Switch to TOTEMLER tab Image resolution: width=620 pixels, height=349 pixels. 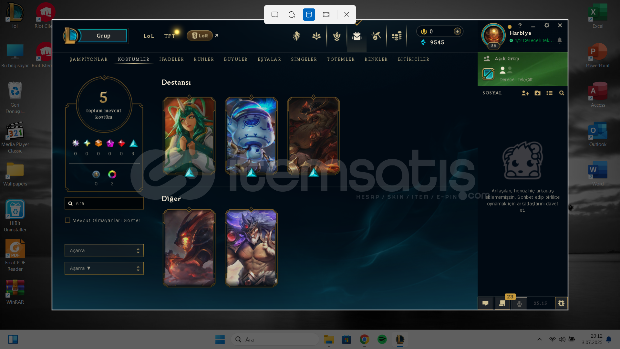pyautogui.click(x=341, y=59)
